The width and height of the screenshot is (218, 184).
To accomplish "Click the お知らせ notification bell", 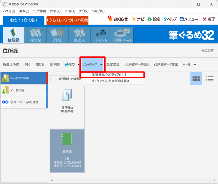I will point(118,19).
